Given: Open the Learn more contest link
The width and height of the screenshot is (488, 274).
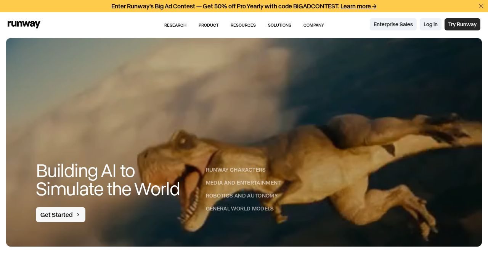Looking at the screenshot, I should coord(358,6).
